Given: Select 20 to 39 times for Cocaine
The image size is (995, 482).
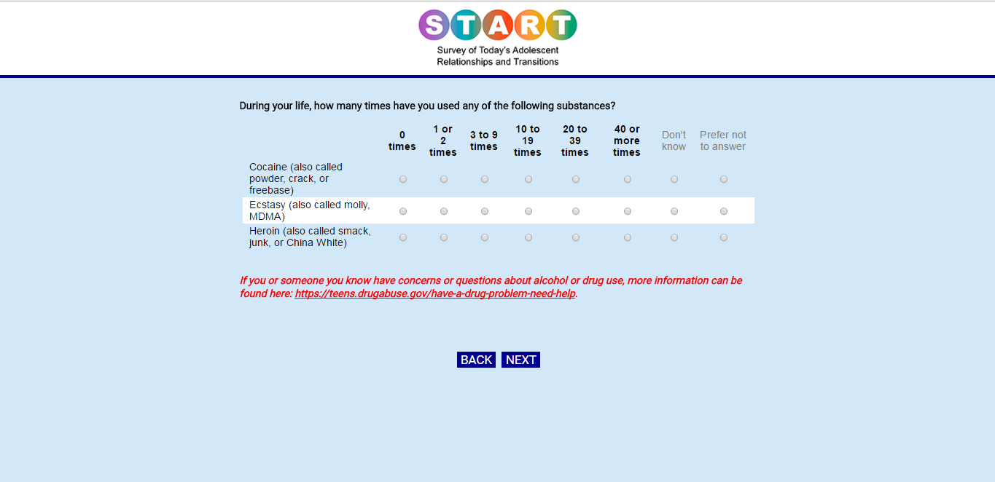Looking at the screenshot, I should click(576, 179).
